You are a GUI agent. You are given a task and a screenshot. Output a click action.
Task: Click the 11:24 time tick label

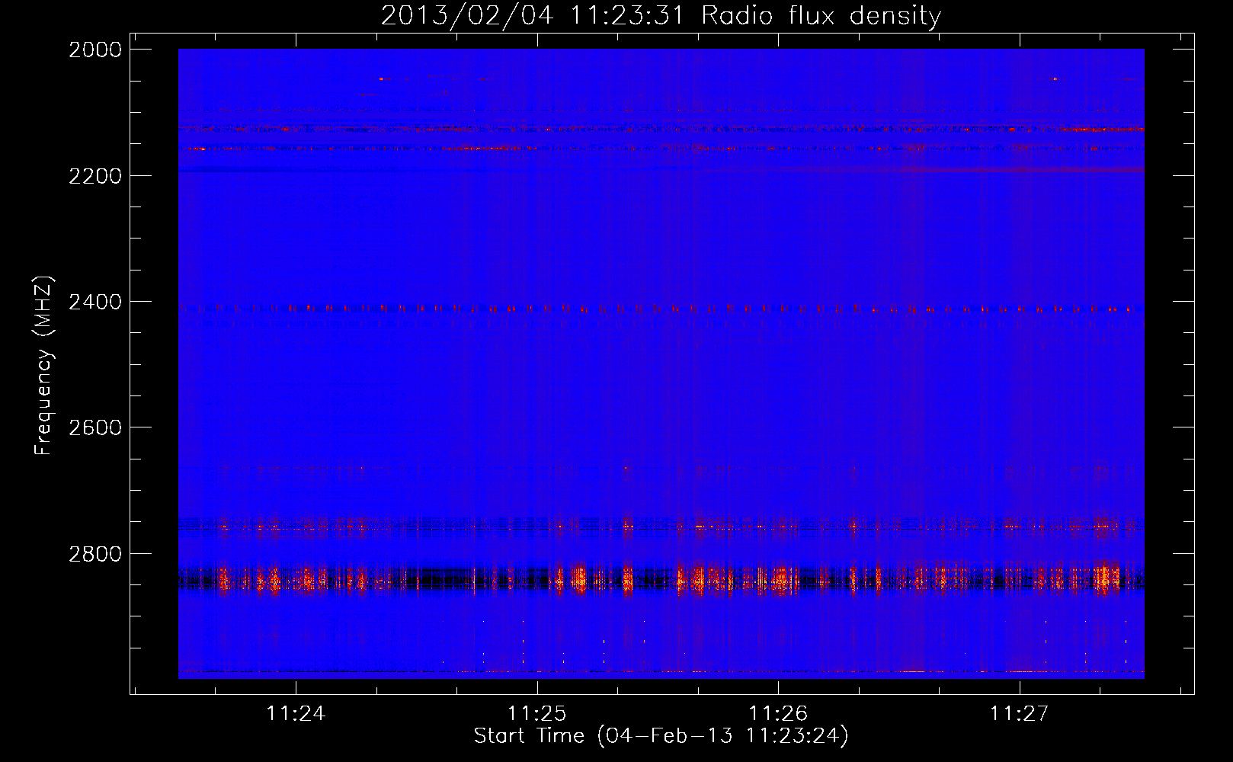pyautogui.click(x=296, y=714)
